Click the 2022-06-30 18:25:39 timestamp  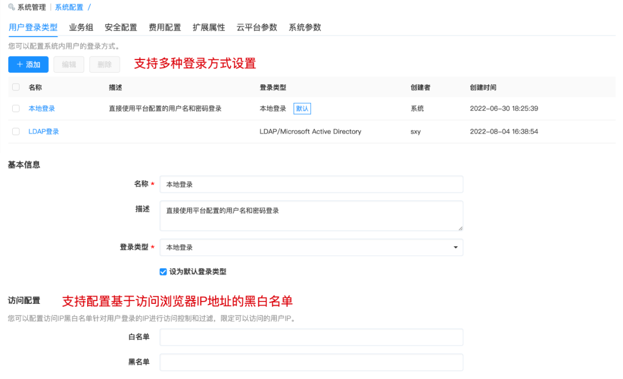tap(504, 108)
